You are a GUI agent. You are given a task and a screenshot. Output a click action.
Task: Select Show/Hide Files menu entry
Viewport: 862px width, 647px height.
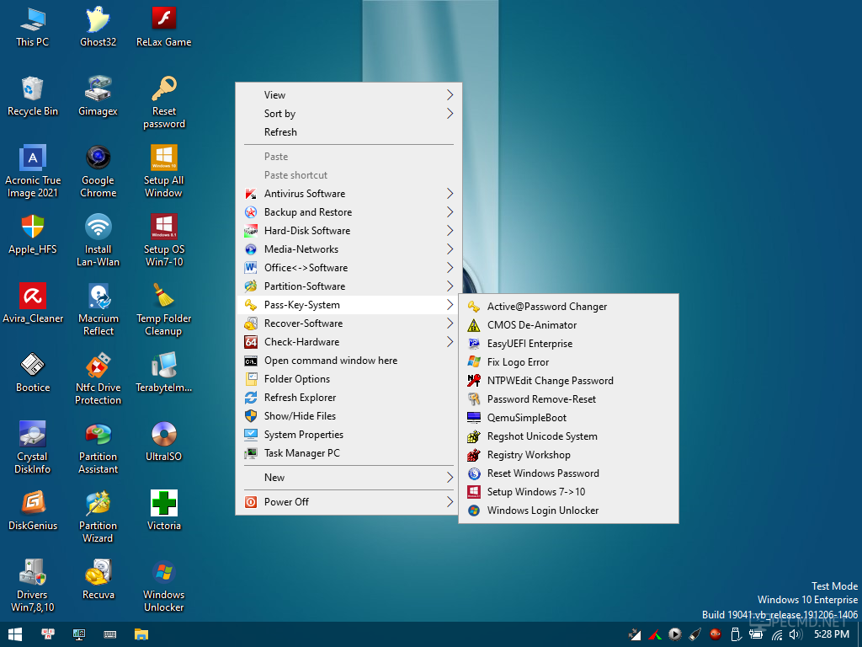click(349, 416)
